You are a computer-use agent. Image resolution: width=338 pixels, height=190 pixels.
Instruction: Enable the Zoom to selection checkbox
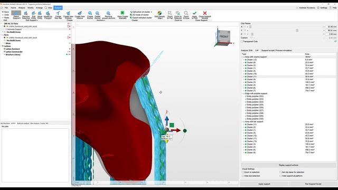tap(243, 172)
